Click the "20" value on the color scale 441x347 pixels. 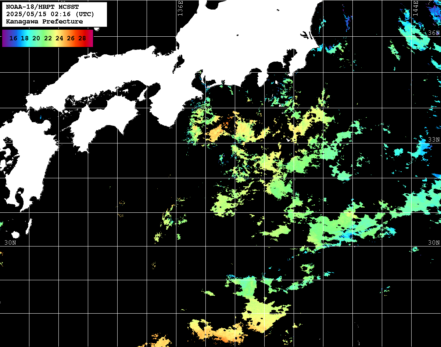click(36, 38)
